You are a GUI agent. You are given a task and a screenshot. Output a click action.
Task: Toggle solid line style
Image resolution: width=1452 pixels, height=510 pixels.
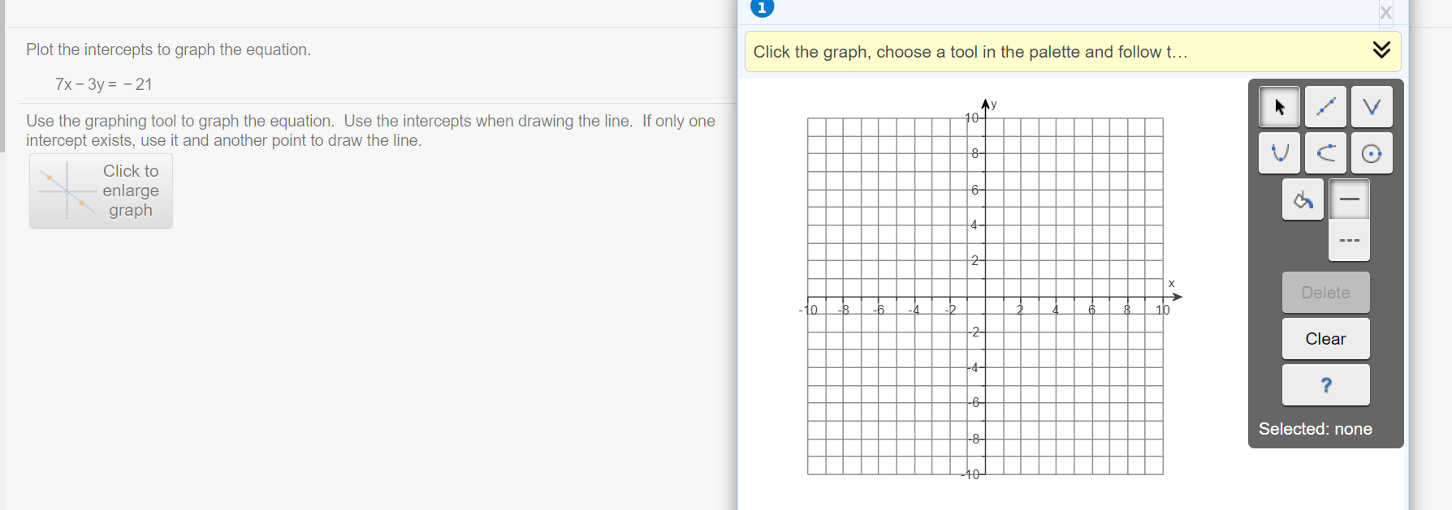(x=1349, y=198)
